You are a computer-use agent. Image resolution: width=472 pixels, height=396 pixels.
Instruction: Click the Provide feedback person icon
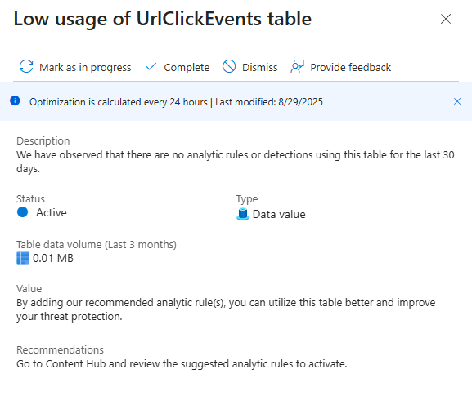coord(298,66)
